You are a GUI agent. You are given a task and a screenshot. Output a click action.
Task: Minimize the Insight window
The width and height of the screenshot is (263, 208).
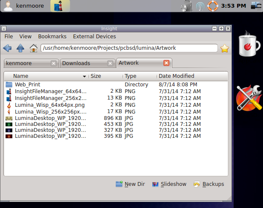[x=214, y=28]
